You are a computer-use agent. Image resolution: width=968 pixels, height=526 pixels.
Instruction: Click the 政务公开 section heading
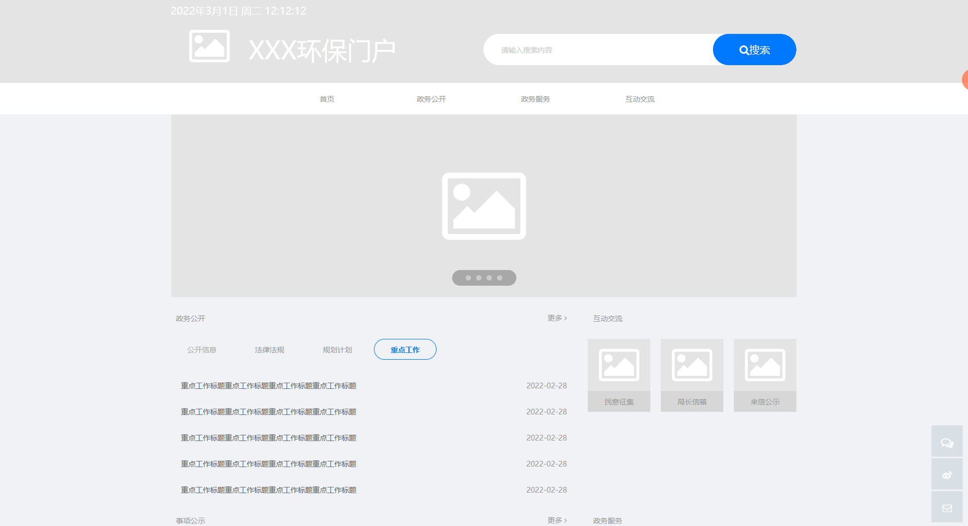(190, 319)
